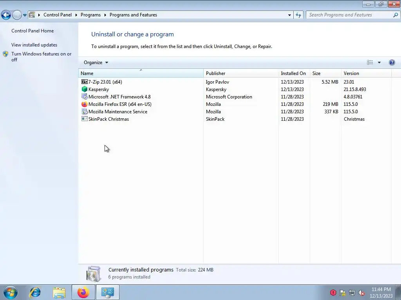The image size is (401, 300).
Task: Open the recent pages dropdown arrow
Action: 25,15
